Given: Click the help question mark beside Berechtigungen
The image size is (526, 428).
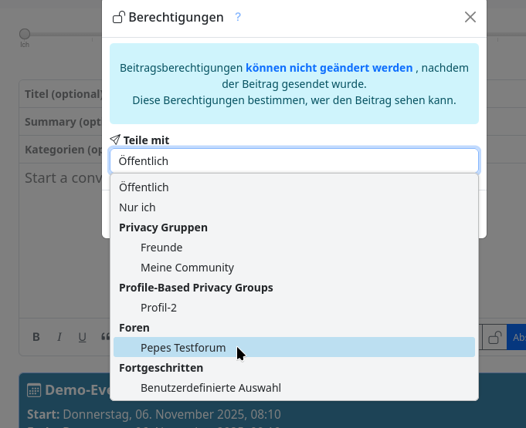Looking at the screenshot, I should point(238,17).
